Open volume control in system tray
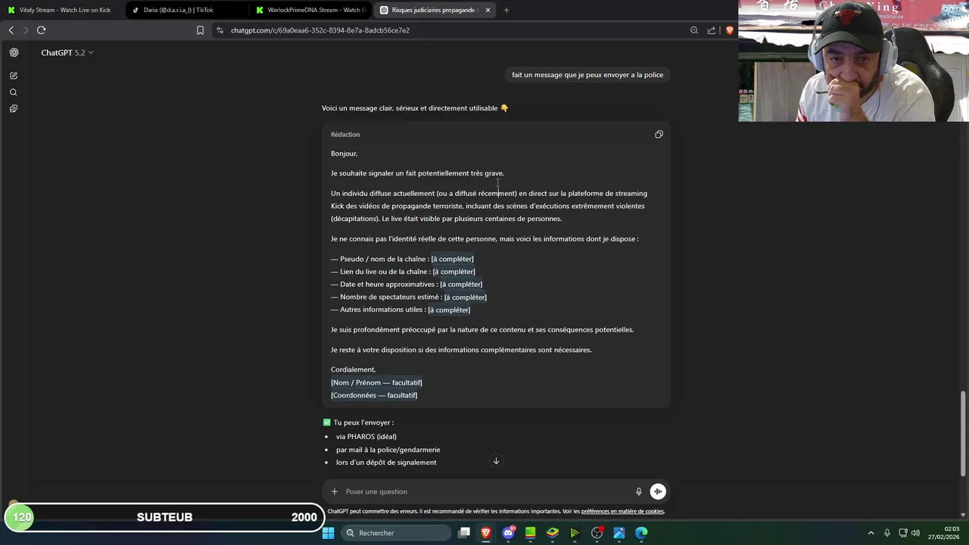The image size is (969, 545). point(915,533)
